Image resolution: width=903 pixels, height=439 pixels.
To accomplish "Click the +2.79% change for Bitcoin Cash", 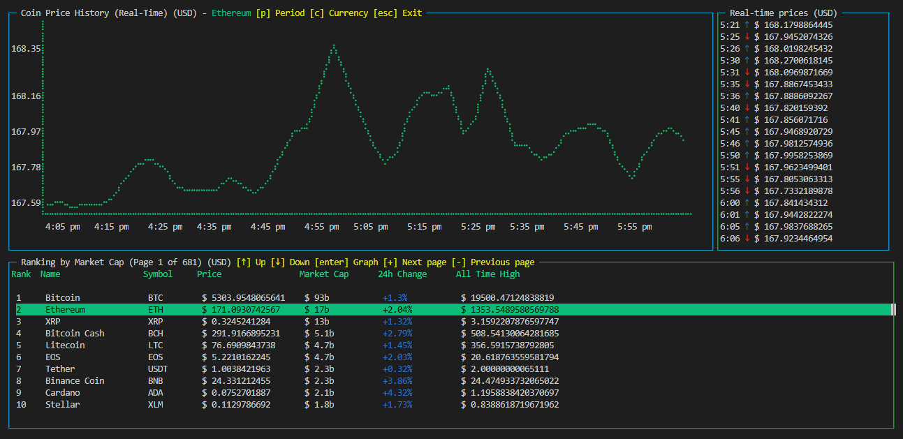I will [x=397, y=334].
